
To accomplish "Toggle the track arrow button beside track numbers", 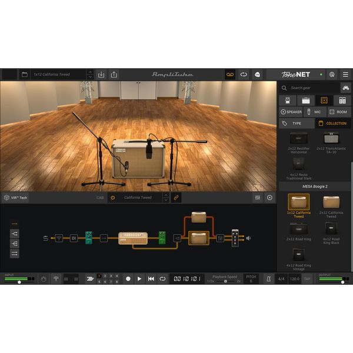I will 90,279.
